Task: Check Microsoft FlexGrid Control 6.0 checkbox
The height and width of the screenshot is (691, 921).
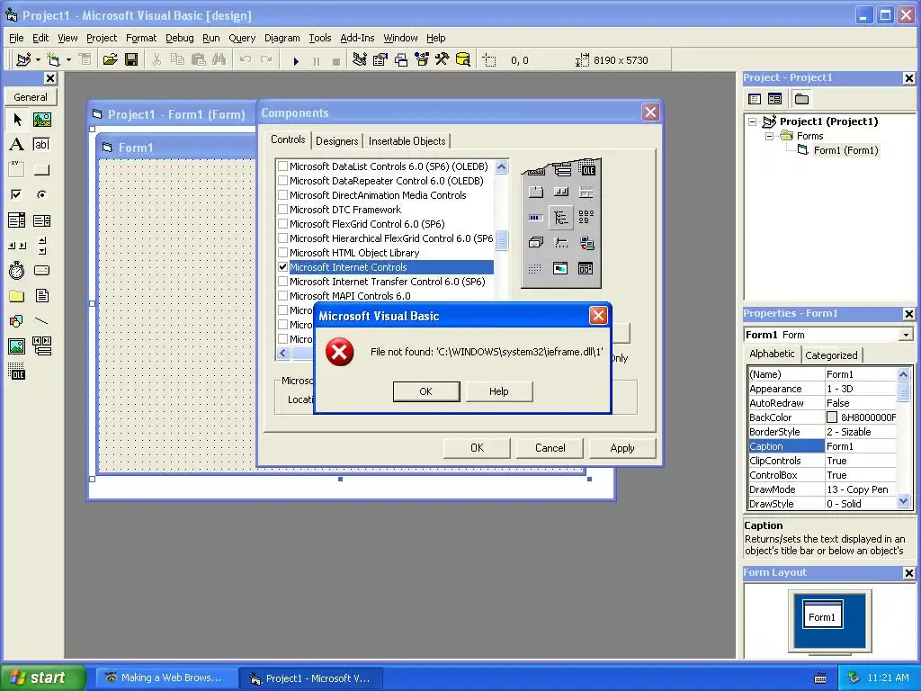Action: point(283,224)
